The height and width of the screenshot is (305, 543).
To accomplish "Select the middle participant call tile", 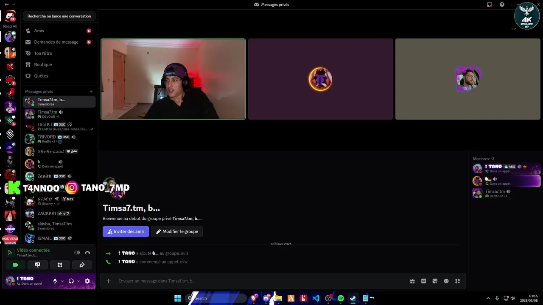I will pyautogui.click(x=320, y=79).
